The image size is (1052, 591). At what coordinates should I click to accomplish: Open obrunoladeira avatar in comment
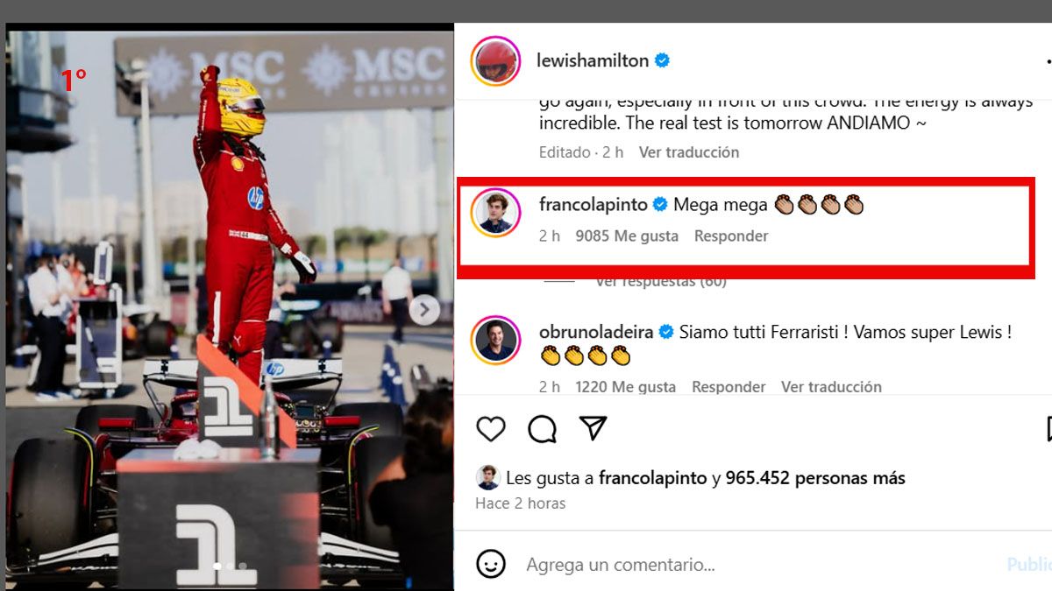(496, 340)
